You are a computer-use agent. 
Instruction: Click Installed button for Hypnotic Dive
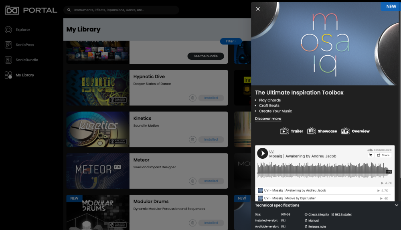tap(211, 98)
